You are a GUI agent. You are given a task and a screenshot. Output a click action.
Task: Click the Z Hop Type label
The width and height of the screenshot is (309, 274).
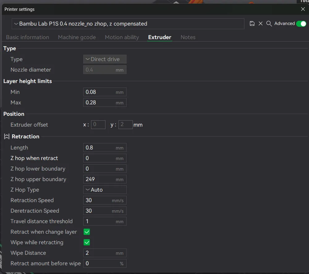(x=25, y=190)
